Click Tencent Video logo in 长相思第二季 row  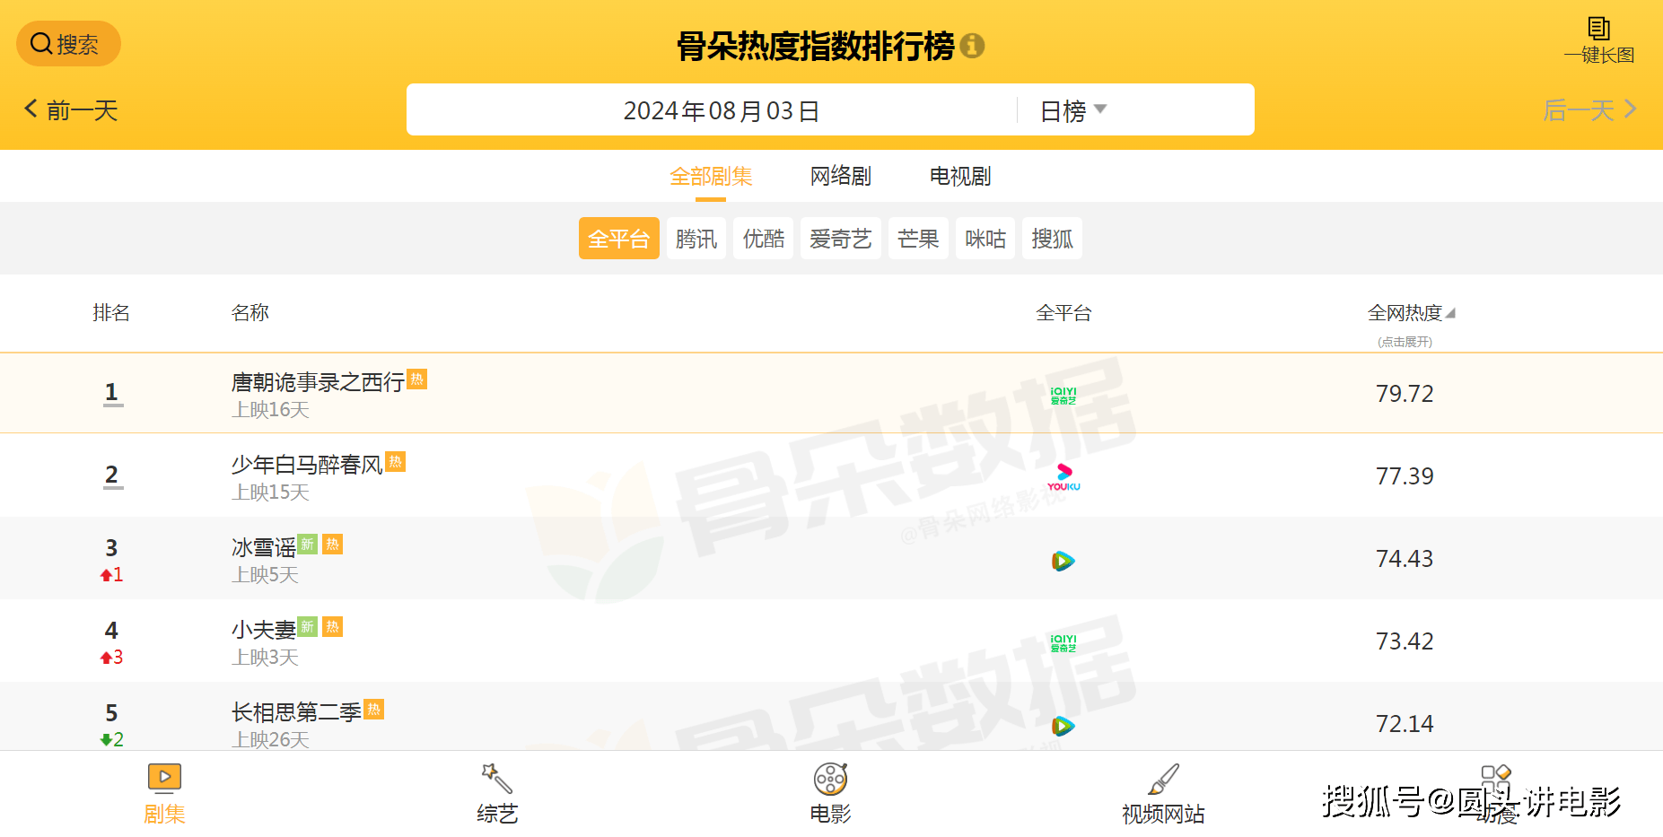[1063, 726]
